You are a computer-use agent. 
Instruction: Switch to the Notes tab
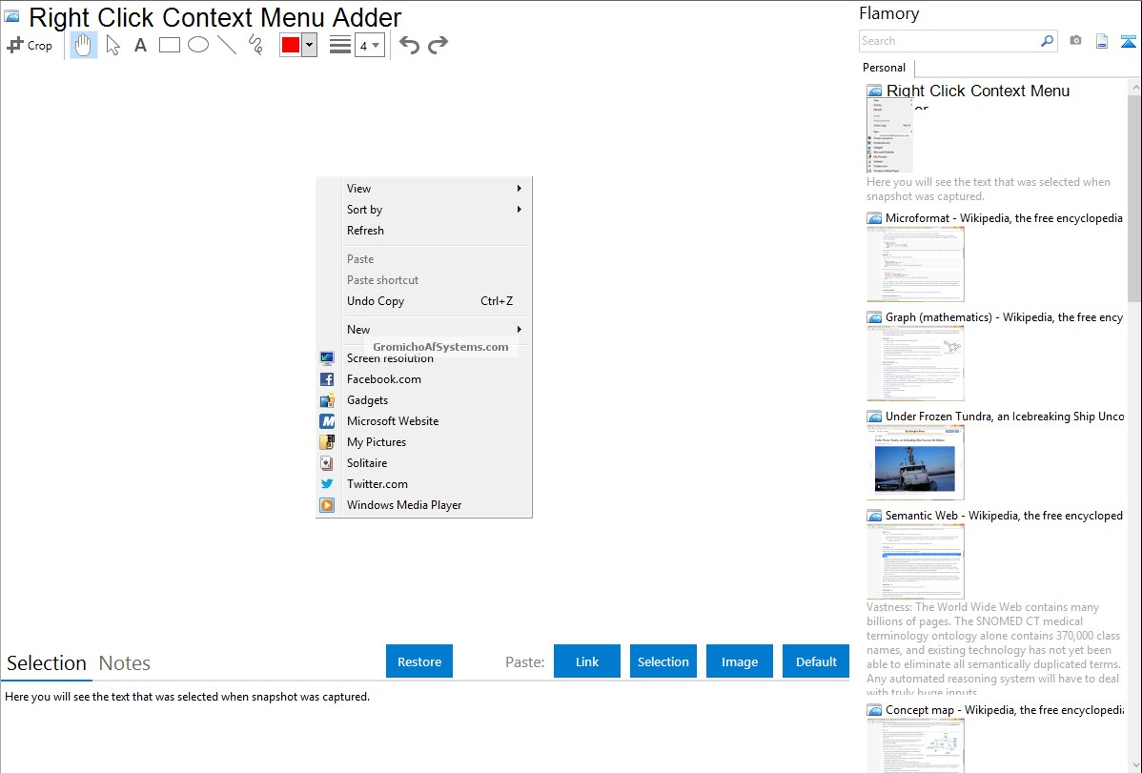tap(125, 663)
